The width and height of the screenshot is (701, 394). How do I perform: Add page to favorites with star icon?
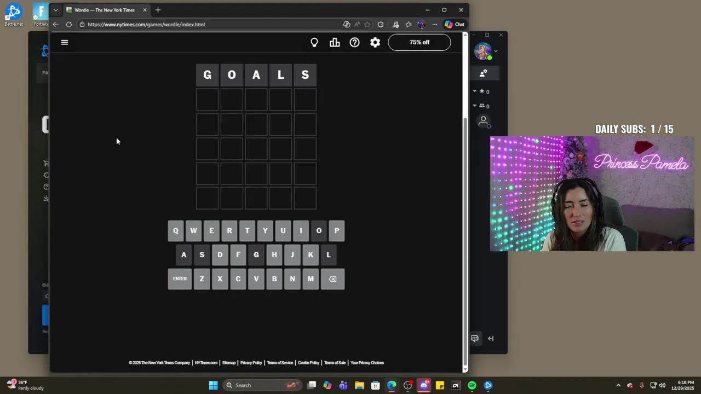coord(367,24)
